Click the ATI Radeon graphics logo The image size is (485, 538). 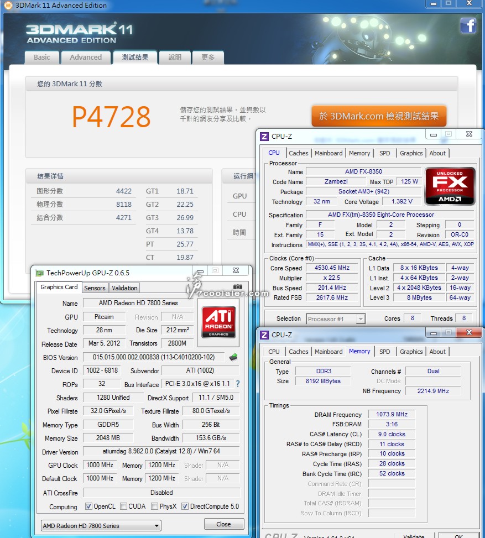click(x=218, y=322)
